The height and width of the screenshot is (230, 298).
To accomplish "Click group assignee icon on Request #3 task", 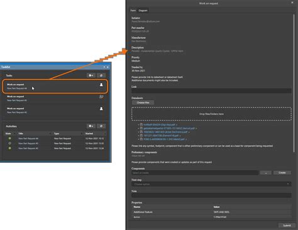I will [101, 97].
